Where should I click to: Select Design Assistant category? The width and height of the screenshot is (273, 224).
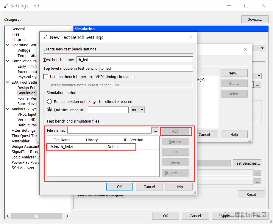click(x=25, y=147)
